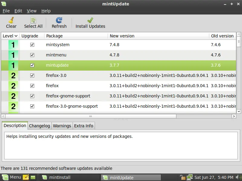The height and width of the screenshot is (181, 242).
Task: Uncheck the mintsystem upgrade checkbox
Action: [32, 45]
